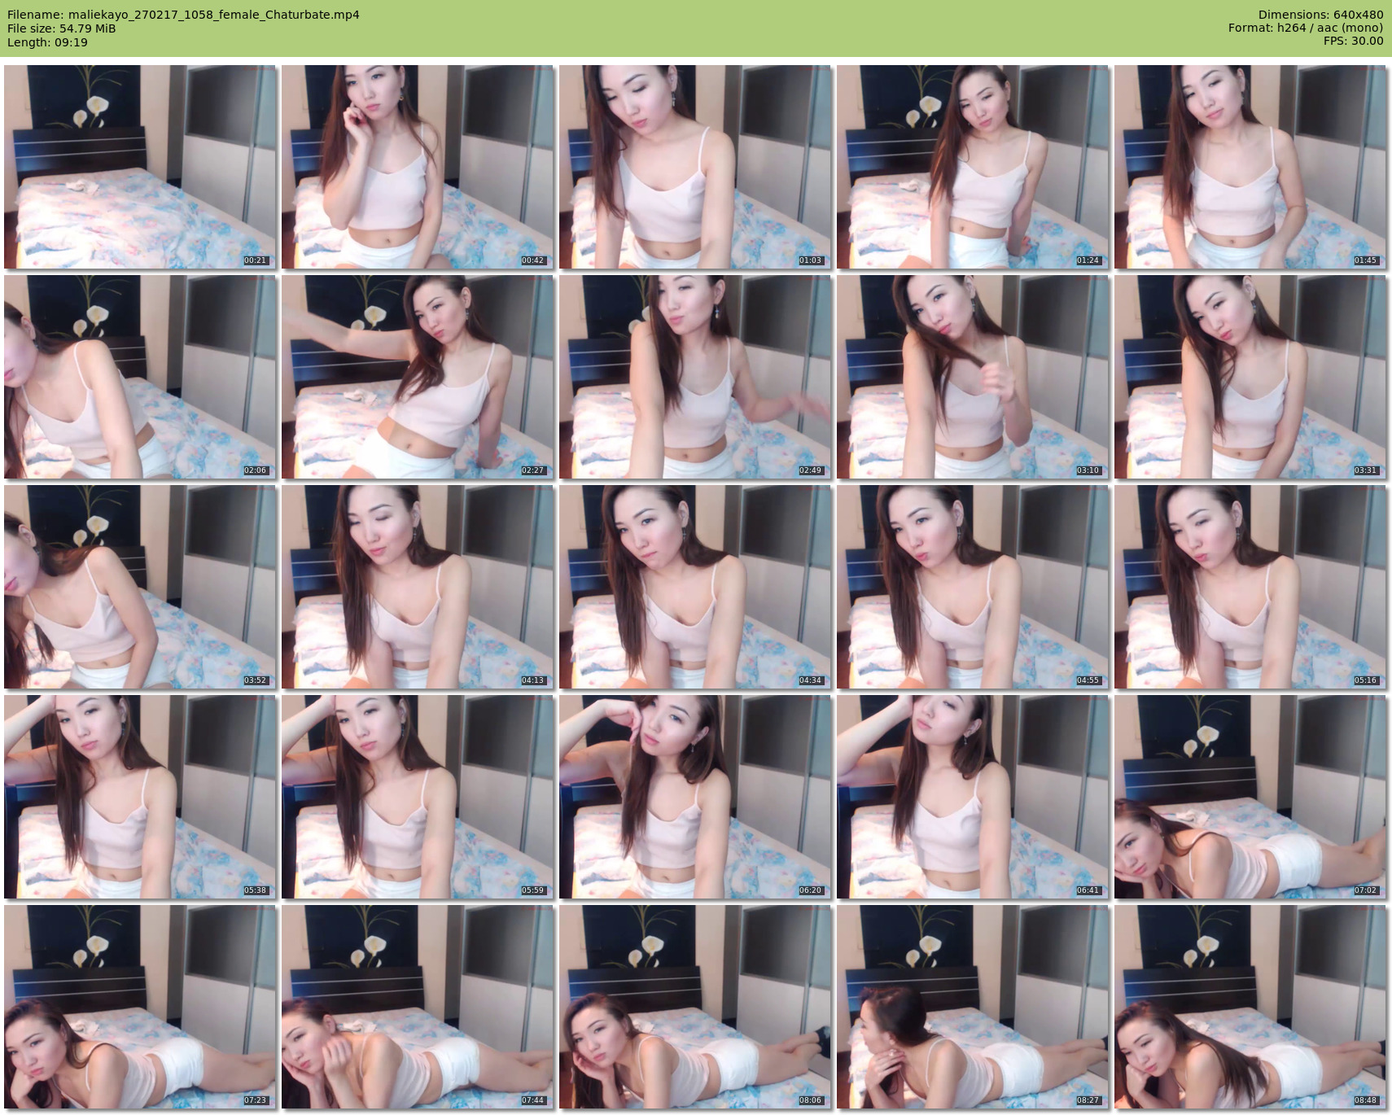Select the frame stamped 05:59
1392x1115 pixels.
(x=418, y=797)
